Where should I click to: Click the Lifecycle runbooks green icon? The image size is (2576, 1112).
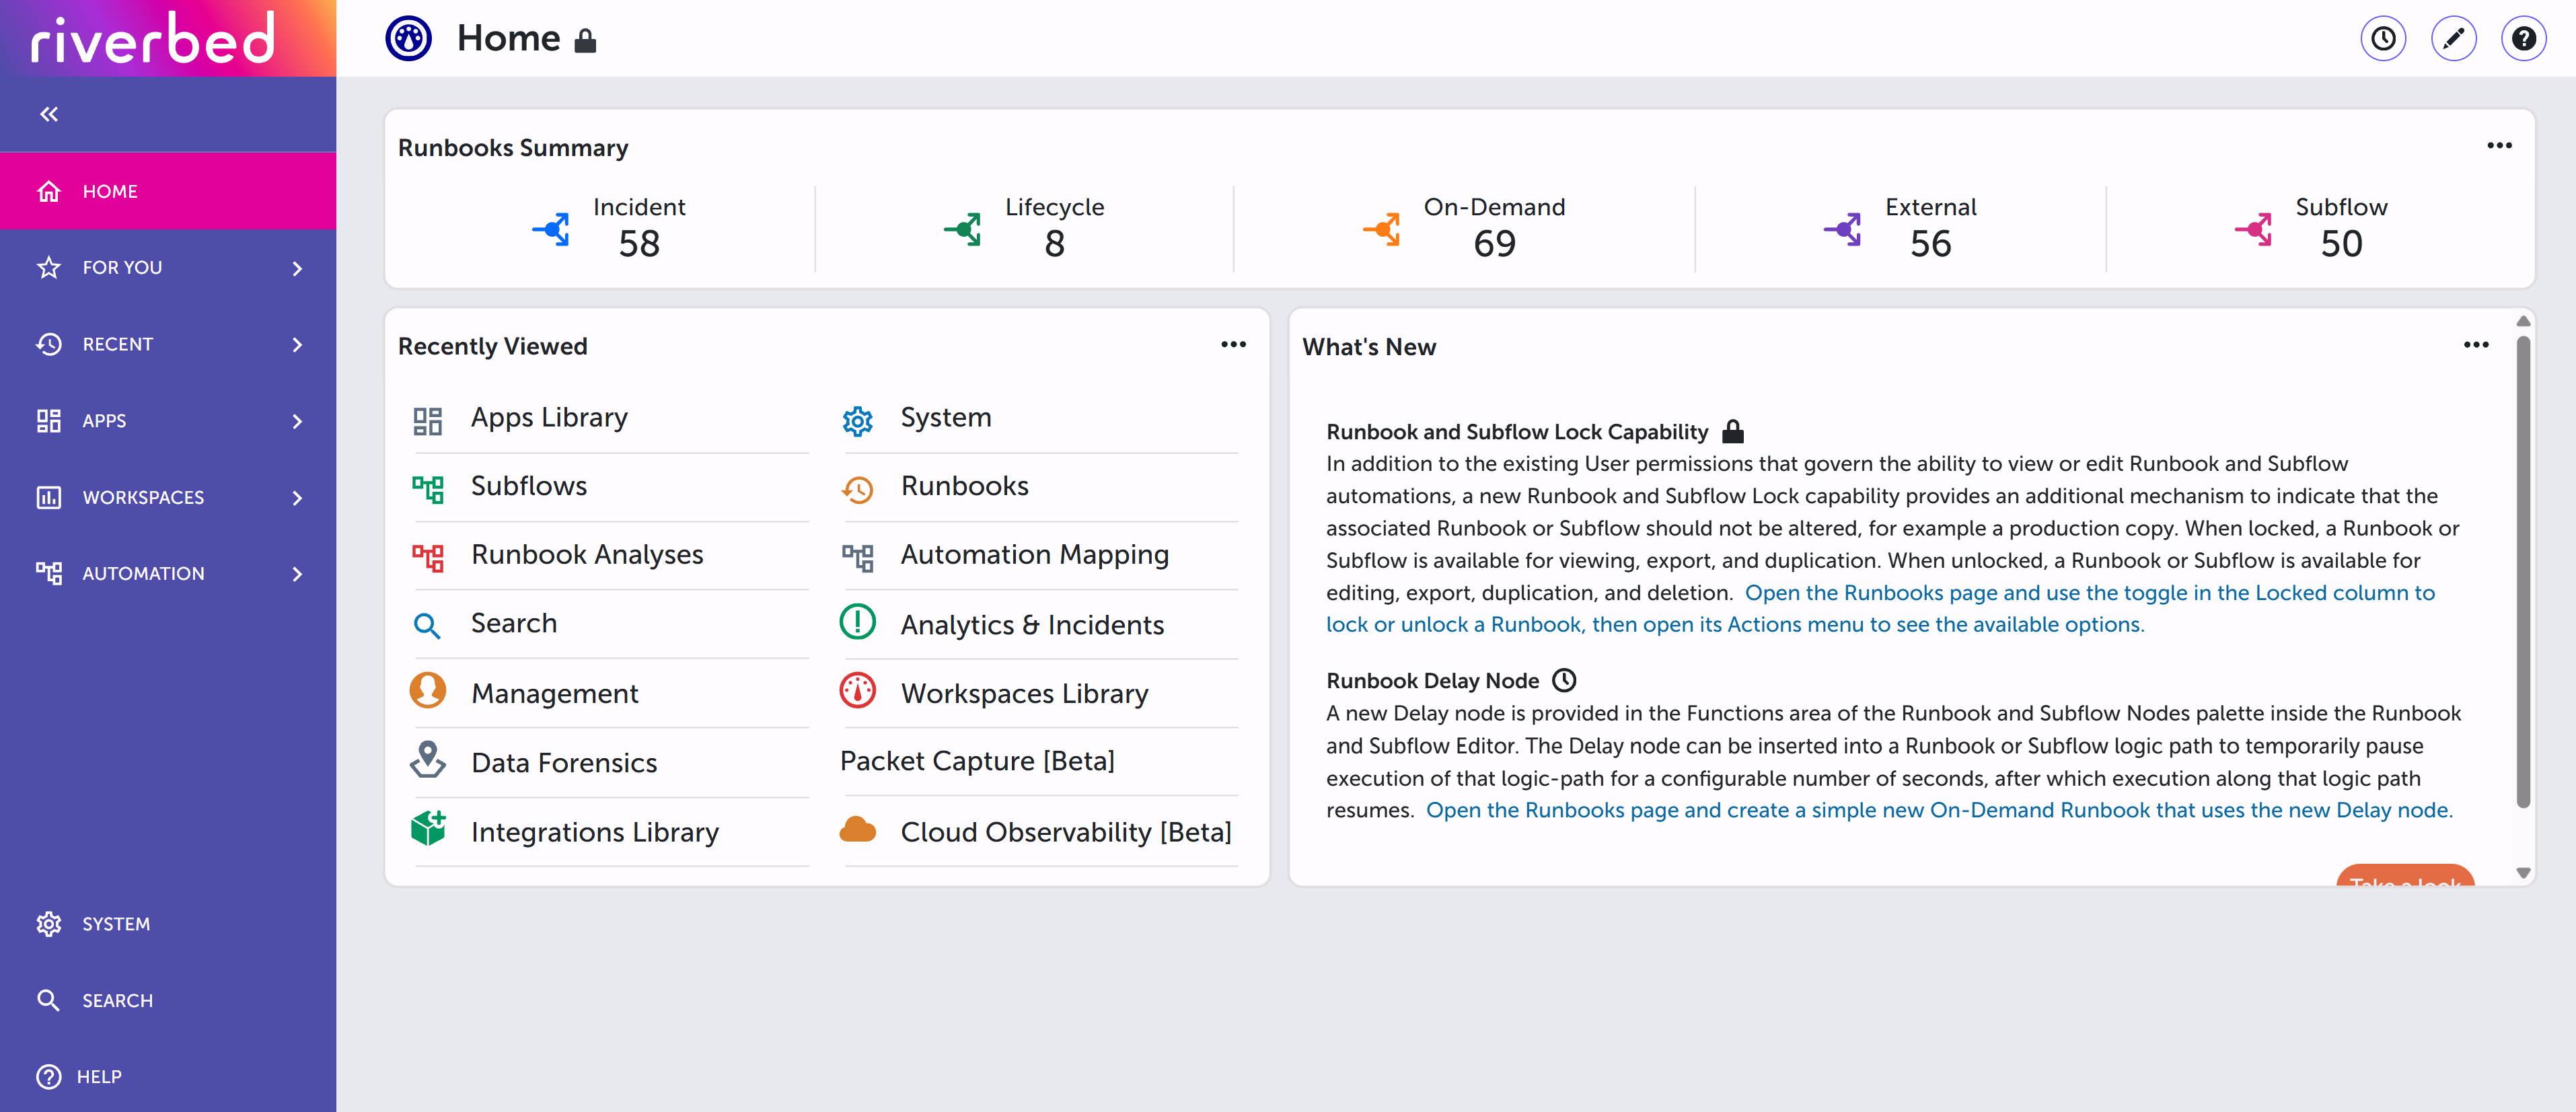click(962, 229)
